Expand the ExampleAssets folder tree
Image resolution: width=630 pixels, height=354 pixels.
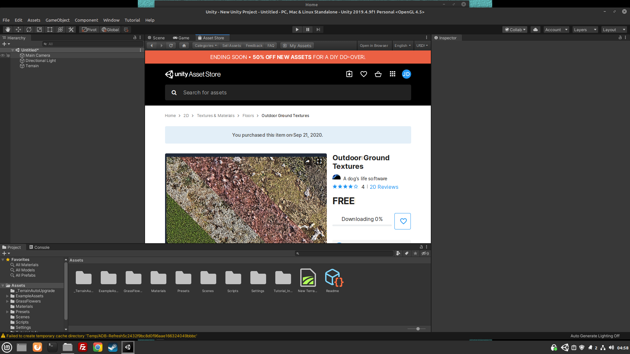pos(7,296)
